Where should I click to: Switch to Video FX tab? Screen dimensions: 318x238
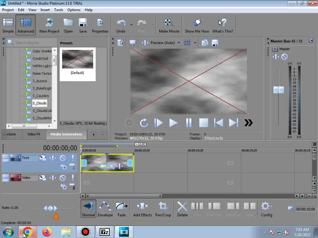pyautogui.click(x=34, y=134)
